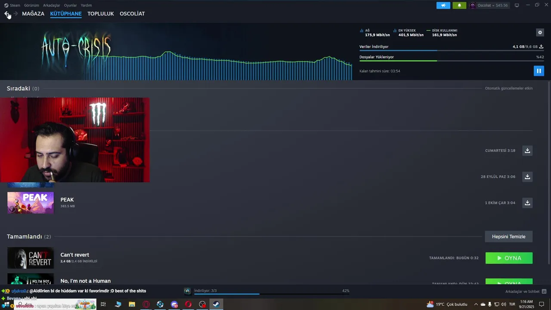Open the green notifications bell
Screen dimensions: 551x310
pos(459,5)
